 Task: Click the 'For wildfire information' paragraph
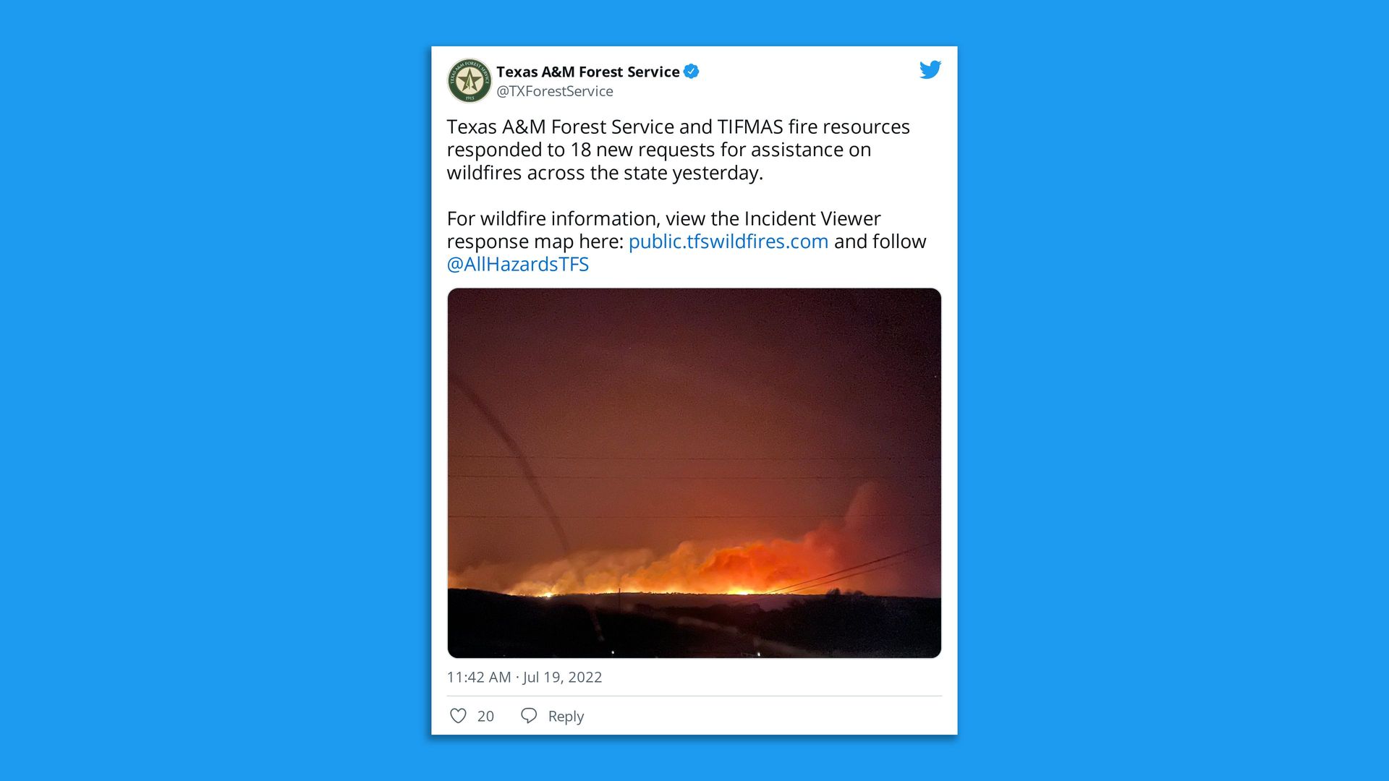[x=687, y=242]
